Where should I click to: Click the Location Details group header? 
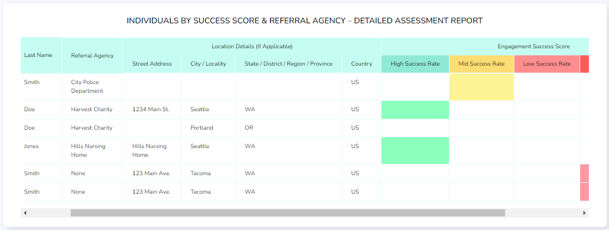click(252, 47)
